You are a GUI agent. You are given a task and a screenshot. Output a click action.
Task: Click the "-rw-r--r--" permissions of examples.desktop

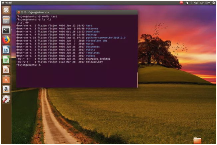24,59
